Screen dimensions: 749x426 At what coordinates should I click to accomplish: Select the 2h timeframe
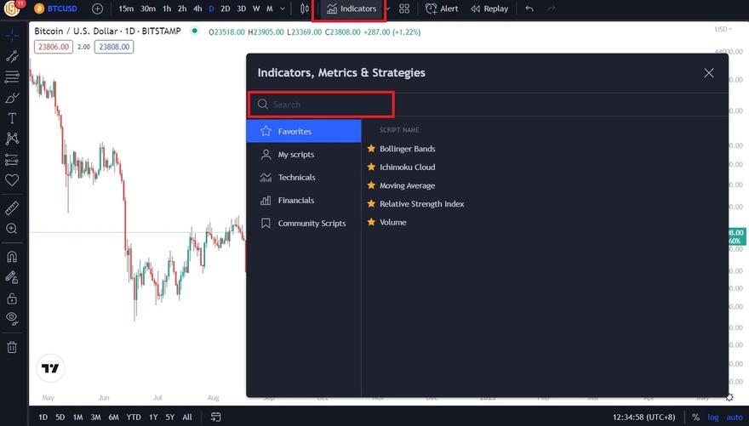(182, 9)
